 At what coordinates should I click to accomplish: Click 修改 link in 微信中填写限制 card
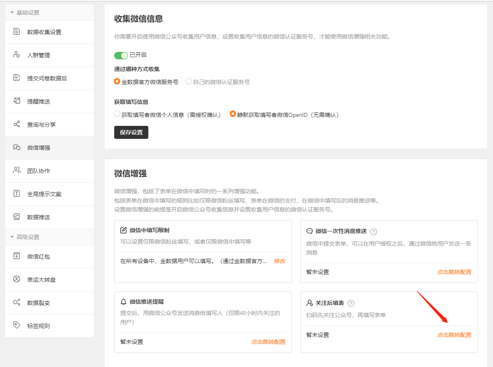click(x=280, y=261)
